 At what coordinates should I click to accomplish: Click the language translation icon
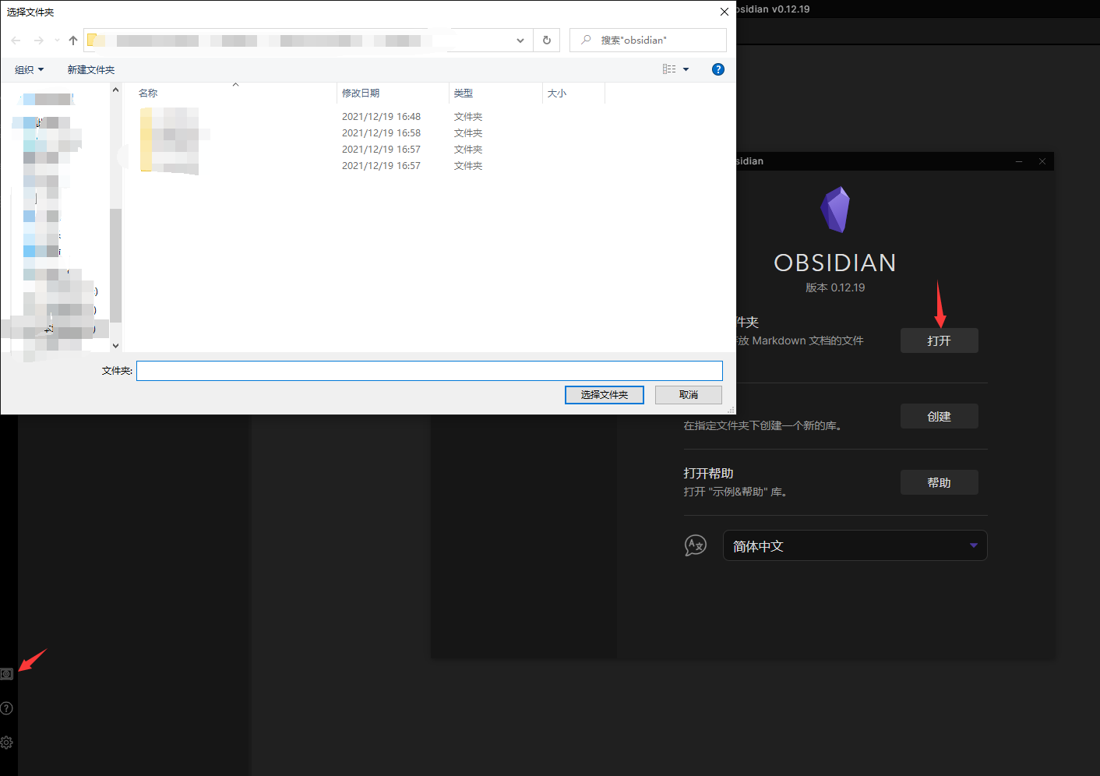coord(695,545)
